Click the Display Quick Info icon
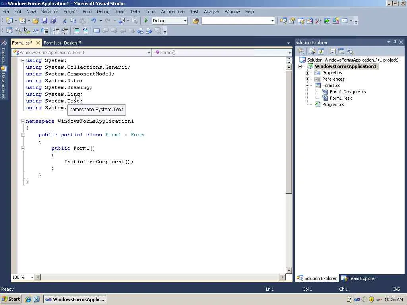Image resolution: width=407 pixels, height=305 pixels. (27, 31)
